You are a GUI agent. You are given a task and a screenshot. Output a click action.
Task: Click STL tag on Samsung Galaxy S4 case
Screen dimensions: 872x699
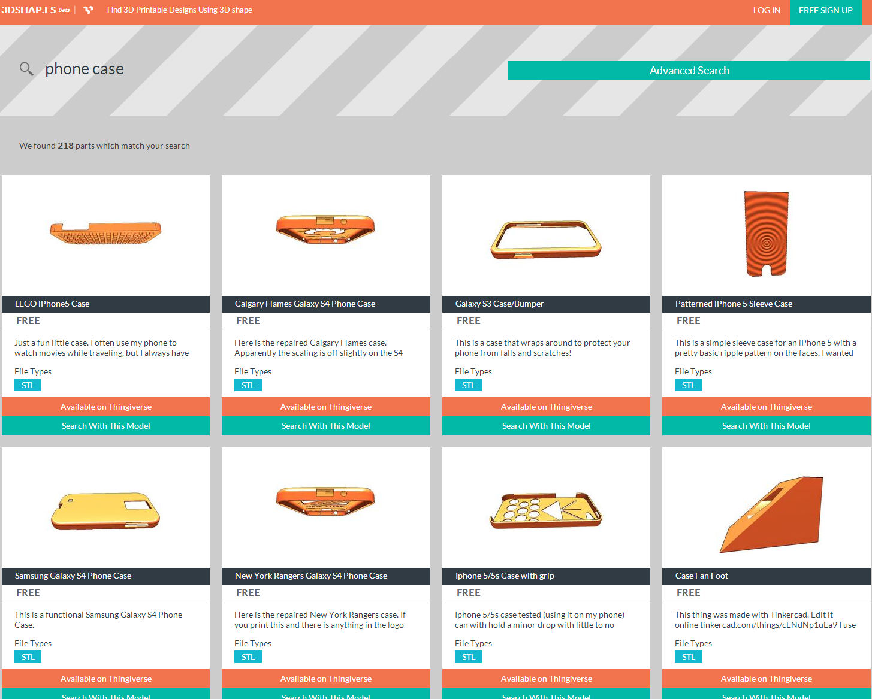pyautogui.click(x=28, y=657)
